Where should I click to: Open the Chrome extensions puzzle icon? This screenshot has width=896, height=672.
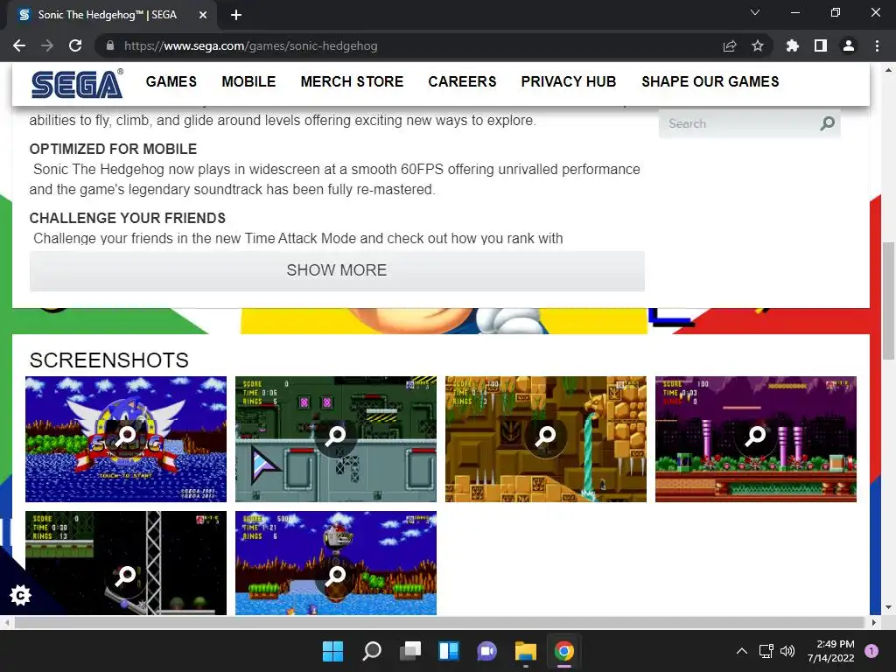point(792,45)
